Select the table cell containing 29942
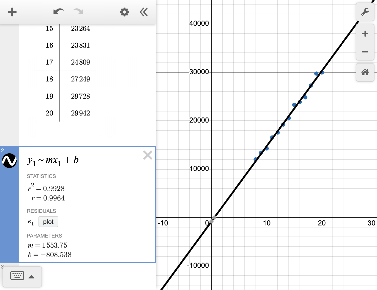Screen dimensions: 377x290 (81, 113)
